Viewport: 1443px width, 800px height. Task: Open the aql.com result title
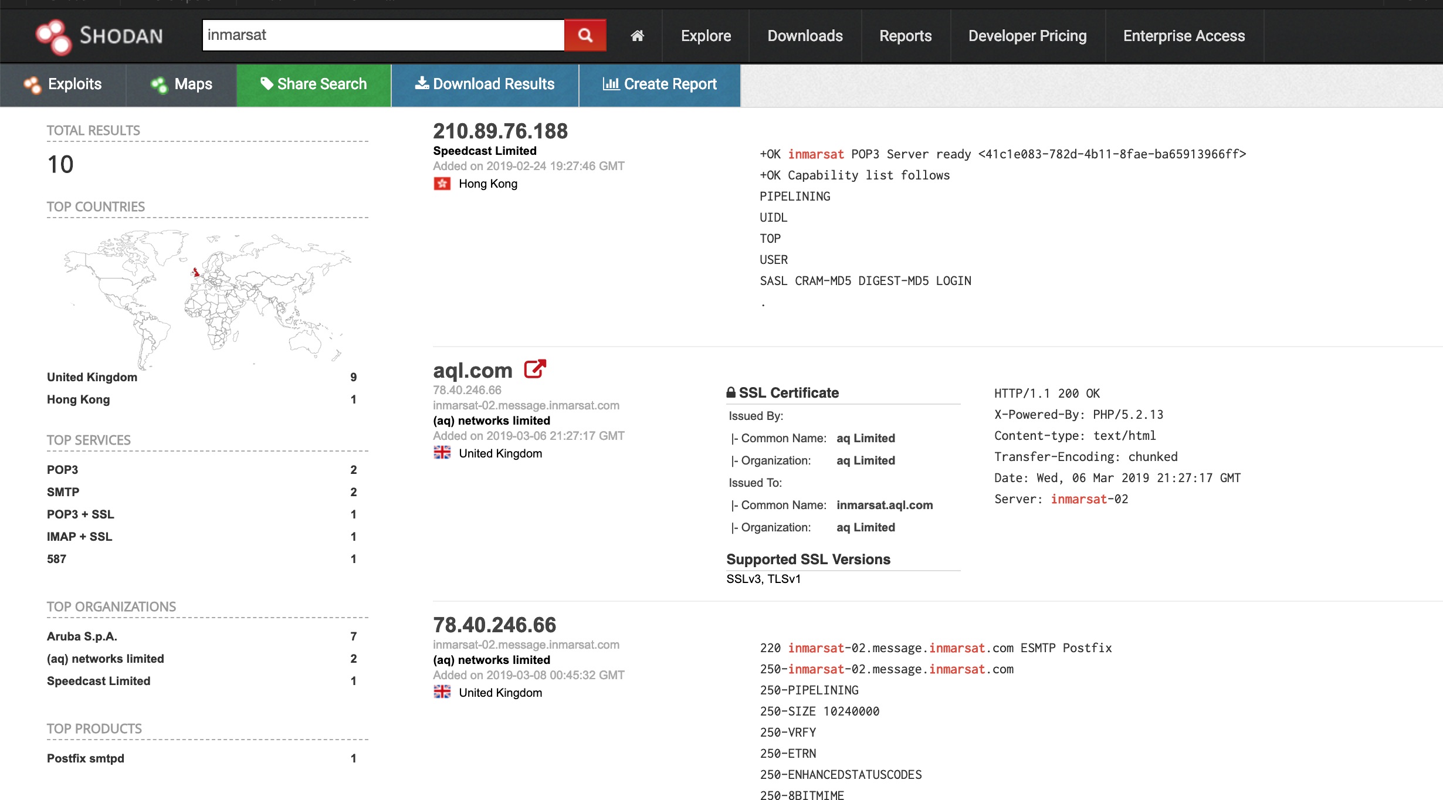473,370
